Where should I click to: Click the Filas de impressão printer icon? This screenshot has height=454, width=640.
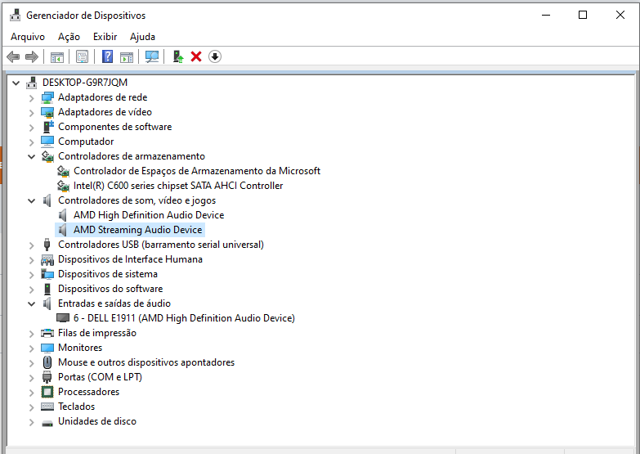click(47, 333)
